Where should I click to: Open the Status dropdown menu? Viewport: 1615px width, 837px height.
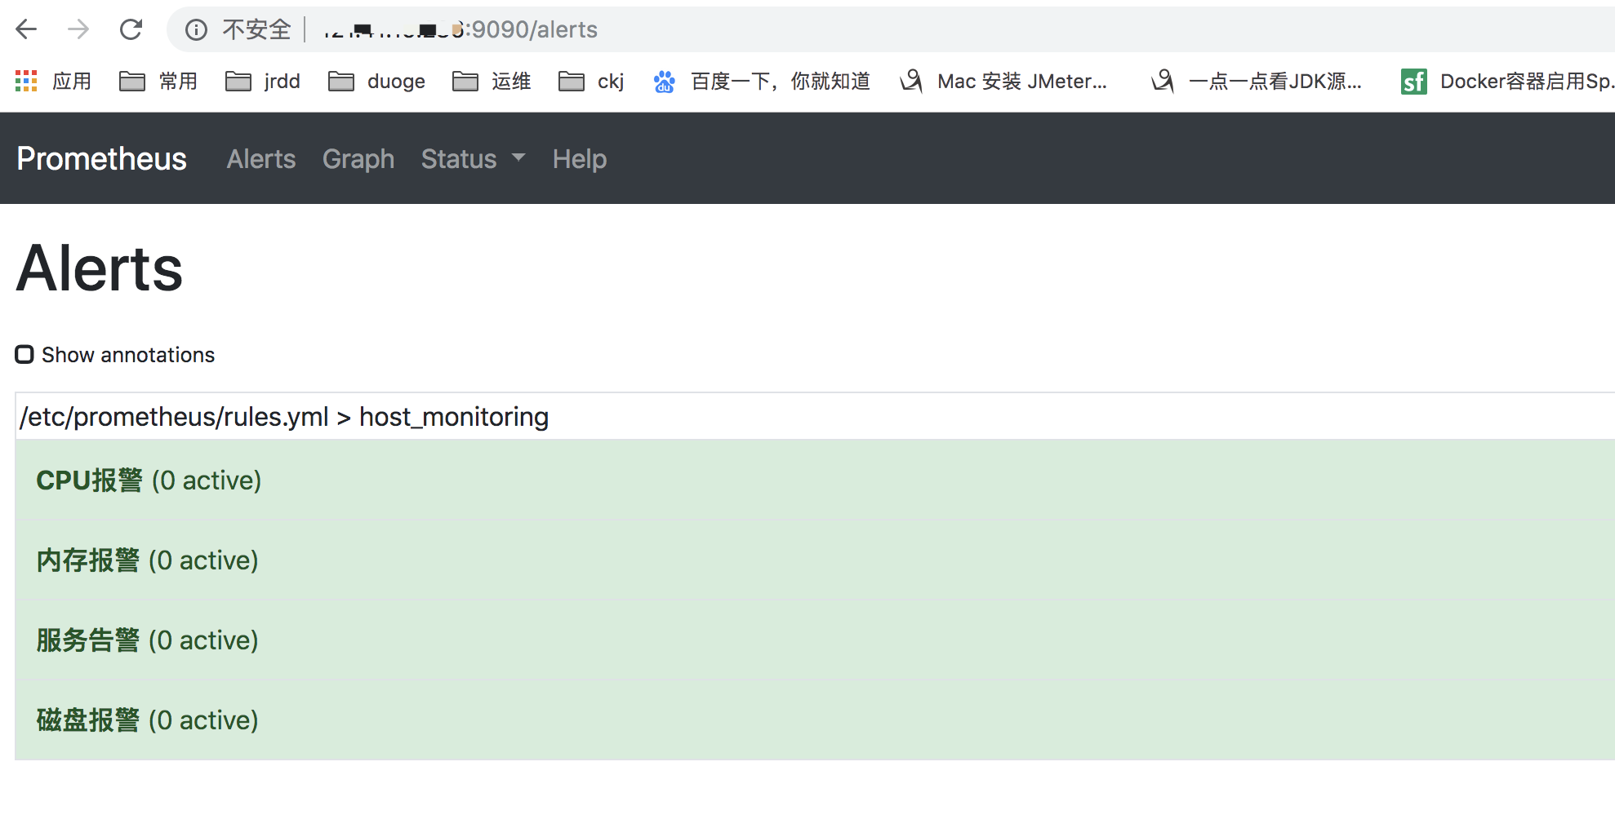tap(472, 159)
